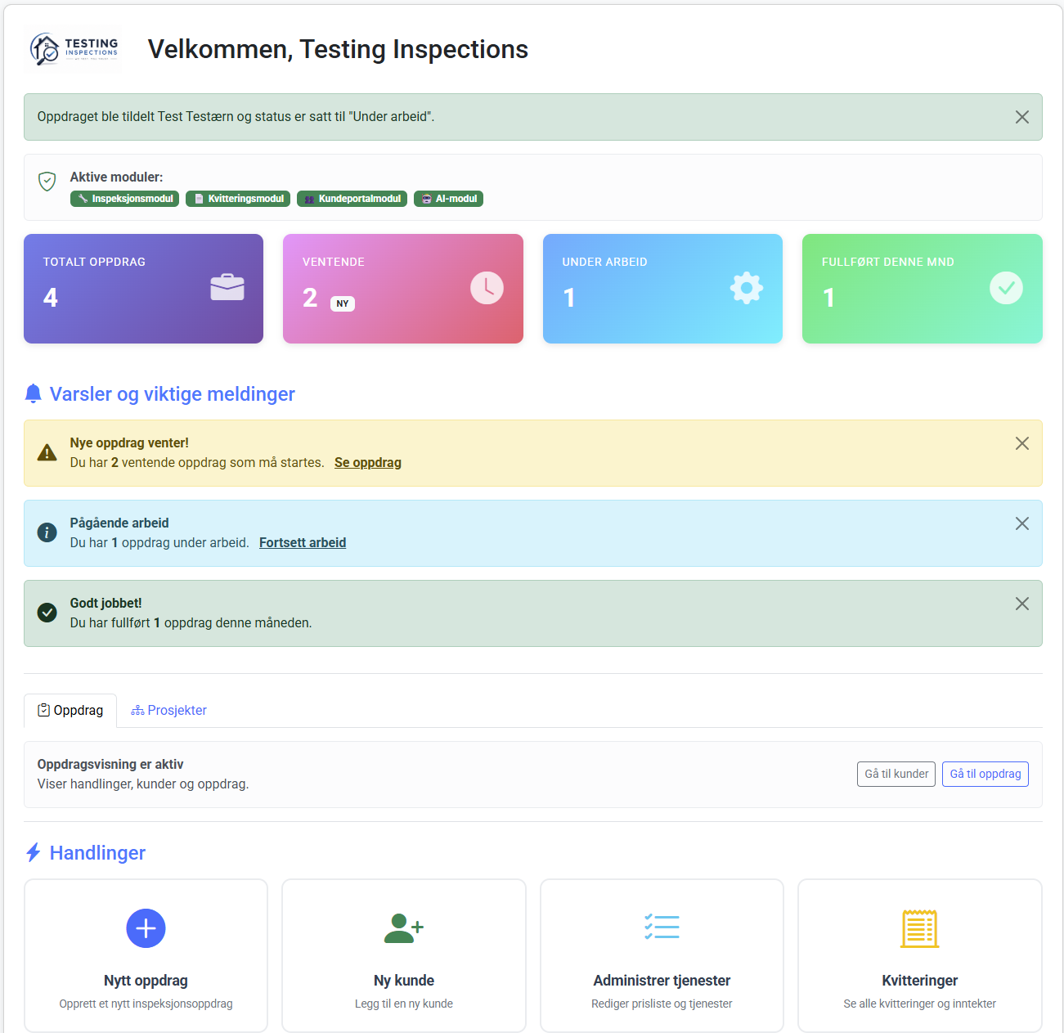Switch to the Oppdrag tab
Viewport: 1064px width, 1033px height.
pyautogui.click(x=70, y=711)
